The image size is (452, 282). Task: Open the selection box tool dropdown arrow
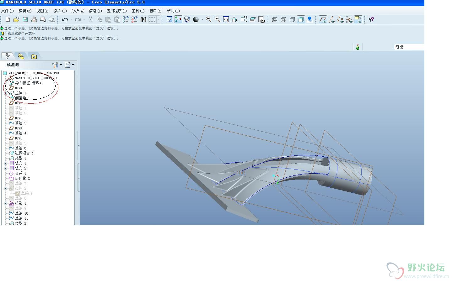click(x=159, y=19)
